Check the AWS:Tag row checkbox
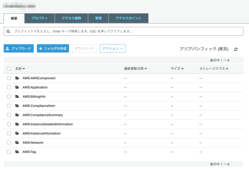The image size is (249, 170). click(x=9, y=152)
